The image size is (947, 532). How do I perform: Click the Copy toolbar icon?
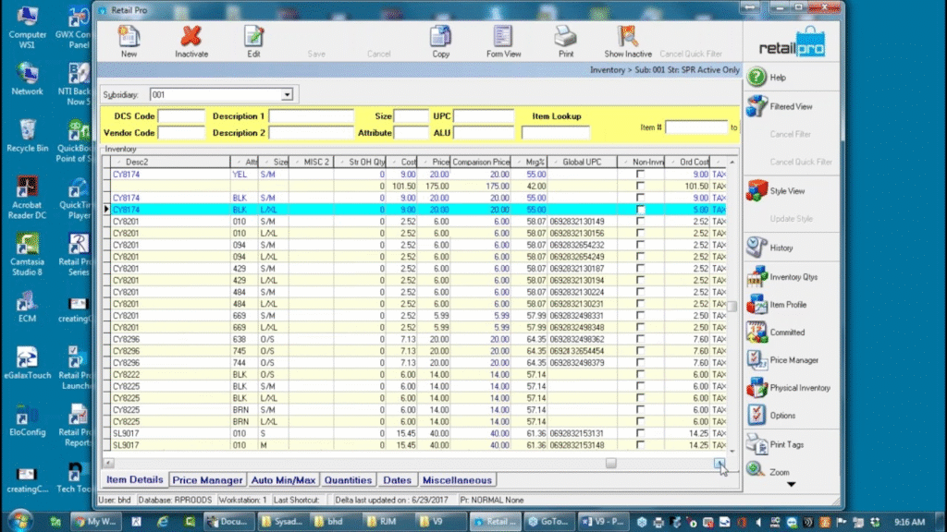(441, 37)
